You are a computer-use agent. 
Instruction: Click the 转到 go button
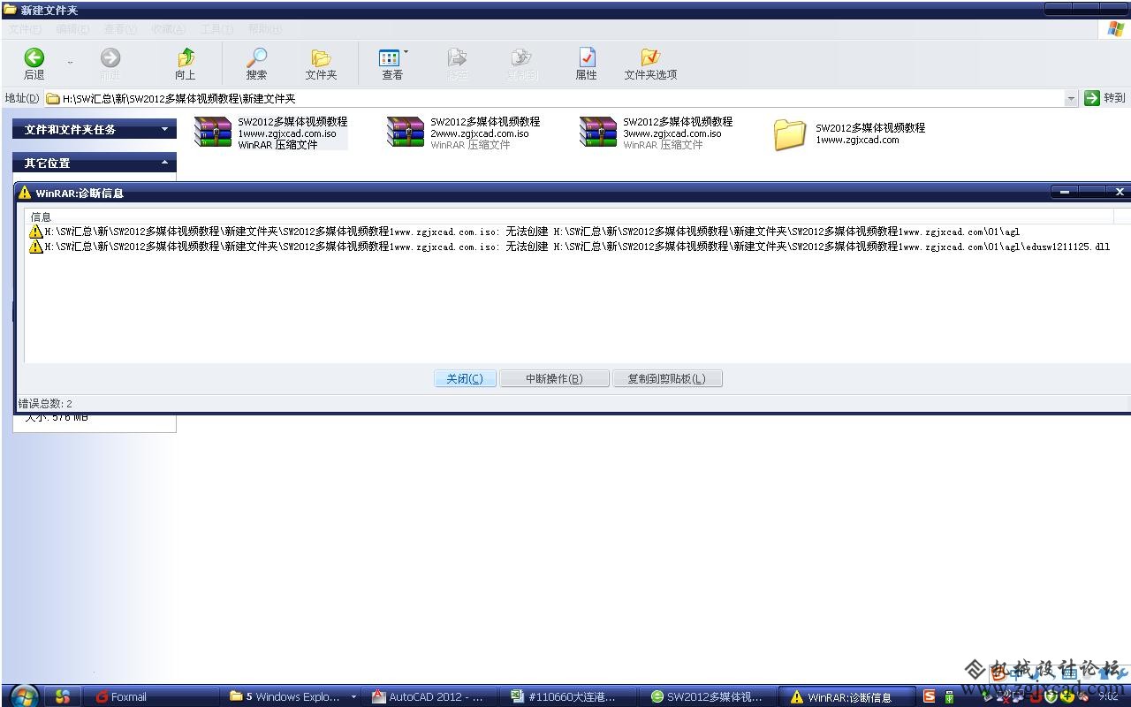[x=1104, y=98]
